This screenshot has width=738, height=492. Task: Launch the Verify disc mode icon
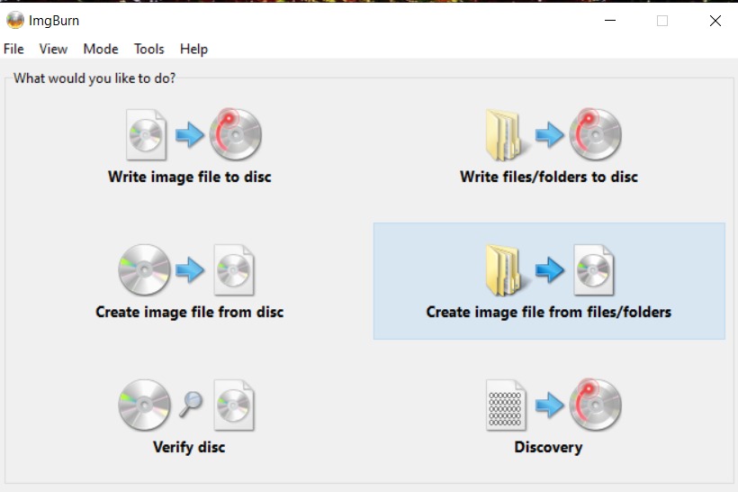[x=186, y=405]
